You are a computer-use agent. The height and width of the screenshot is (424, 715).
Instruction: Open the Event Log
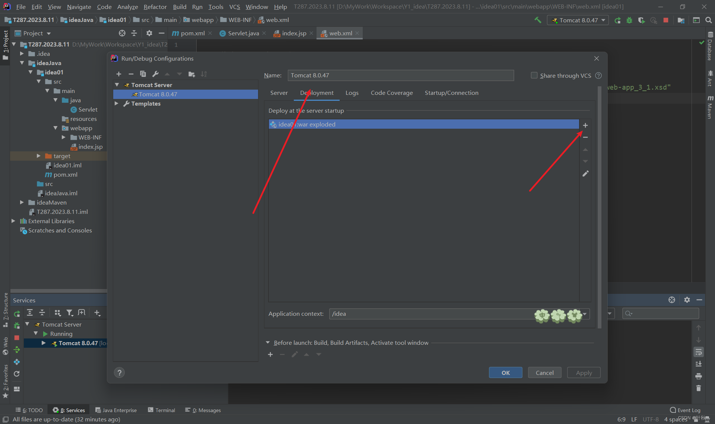coord(685,410)
